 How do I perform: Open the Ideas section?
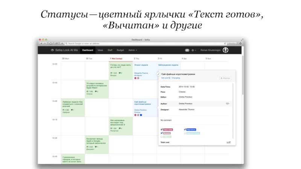100,50
